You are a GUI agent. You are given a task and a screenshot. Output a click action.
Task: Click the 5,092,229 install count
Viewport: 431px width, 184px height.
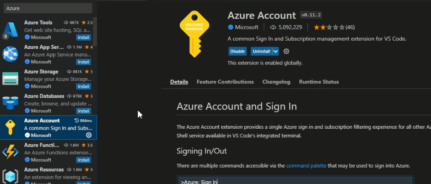point(290,27)
